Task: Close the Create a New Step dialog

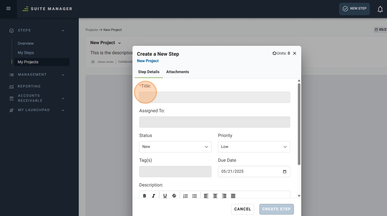Action: [x=294, y=53]
